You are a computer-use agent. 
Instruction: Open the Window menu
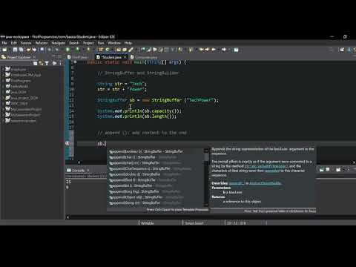114,43
